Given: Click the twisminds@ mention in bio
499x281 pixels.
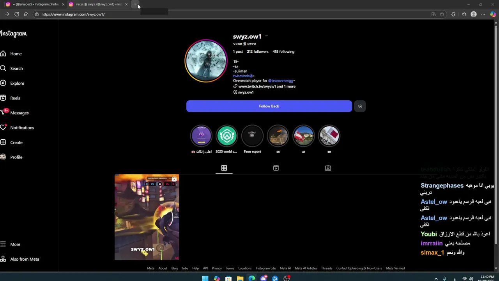Looking at the screenshot, I should [243, 76].
